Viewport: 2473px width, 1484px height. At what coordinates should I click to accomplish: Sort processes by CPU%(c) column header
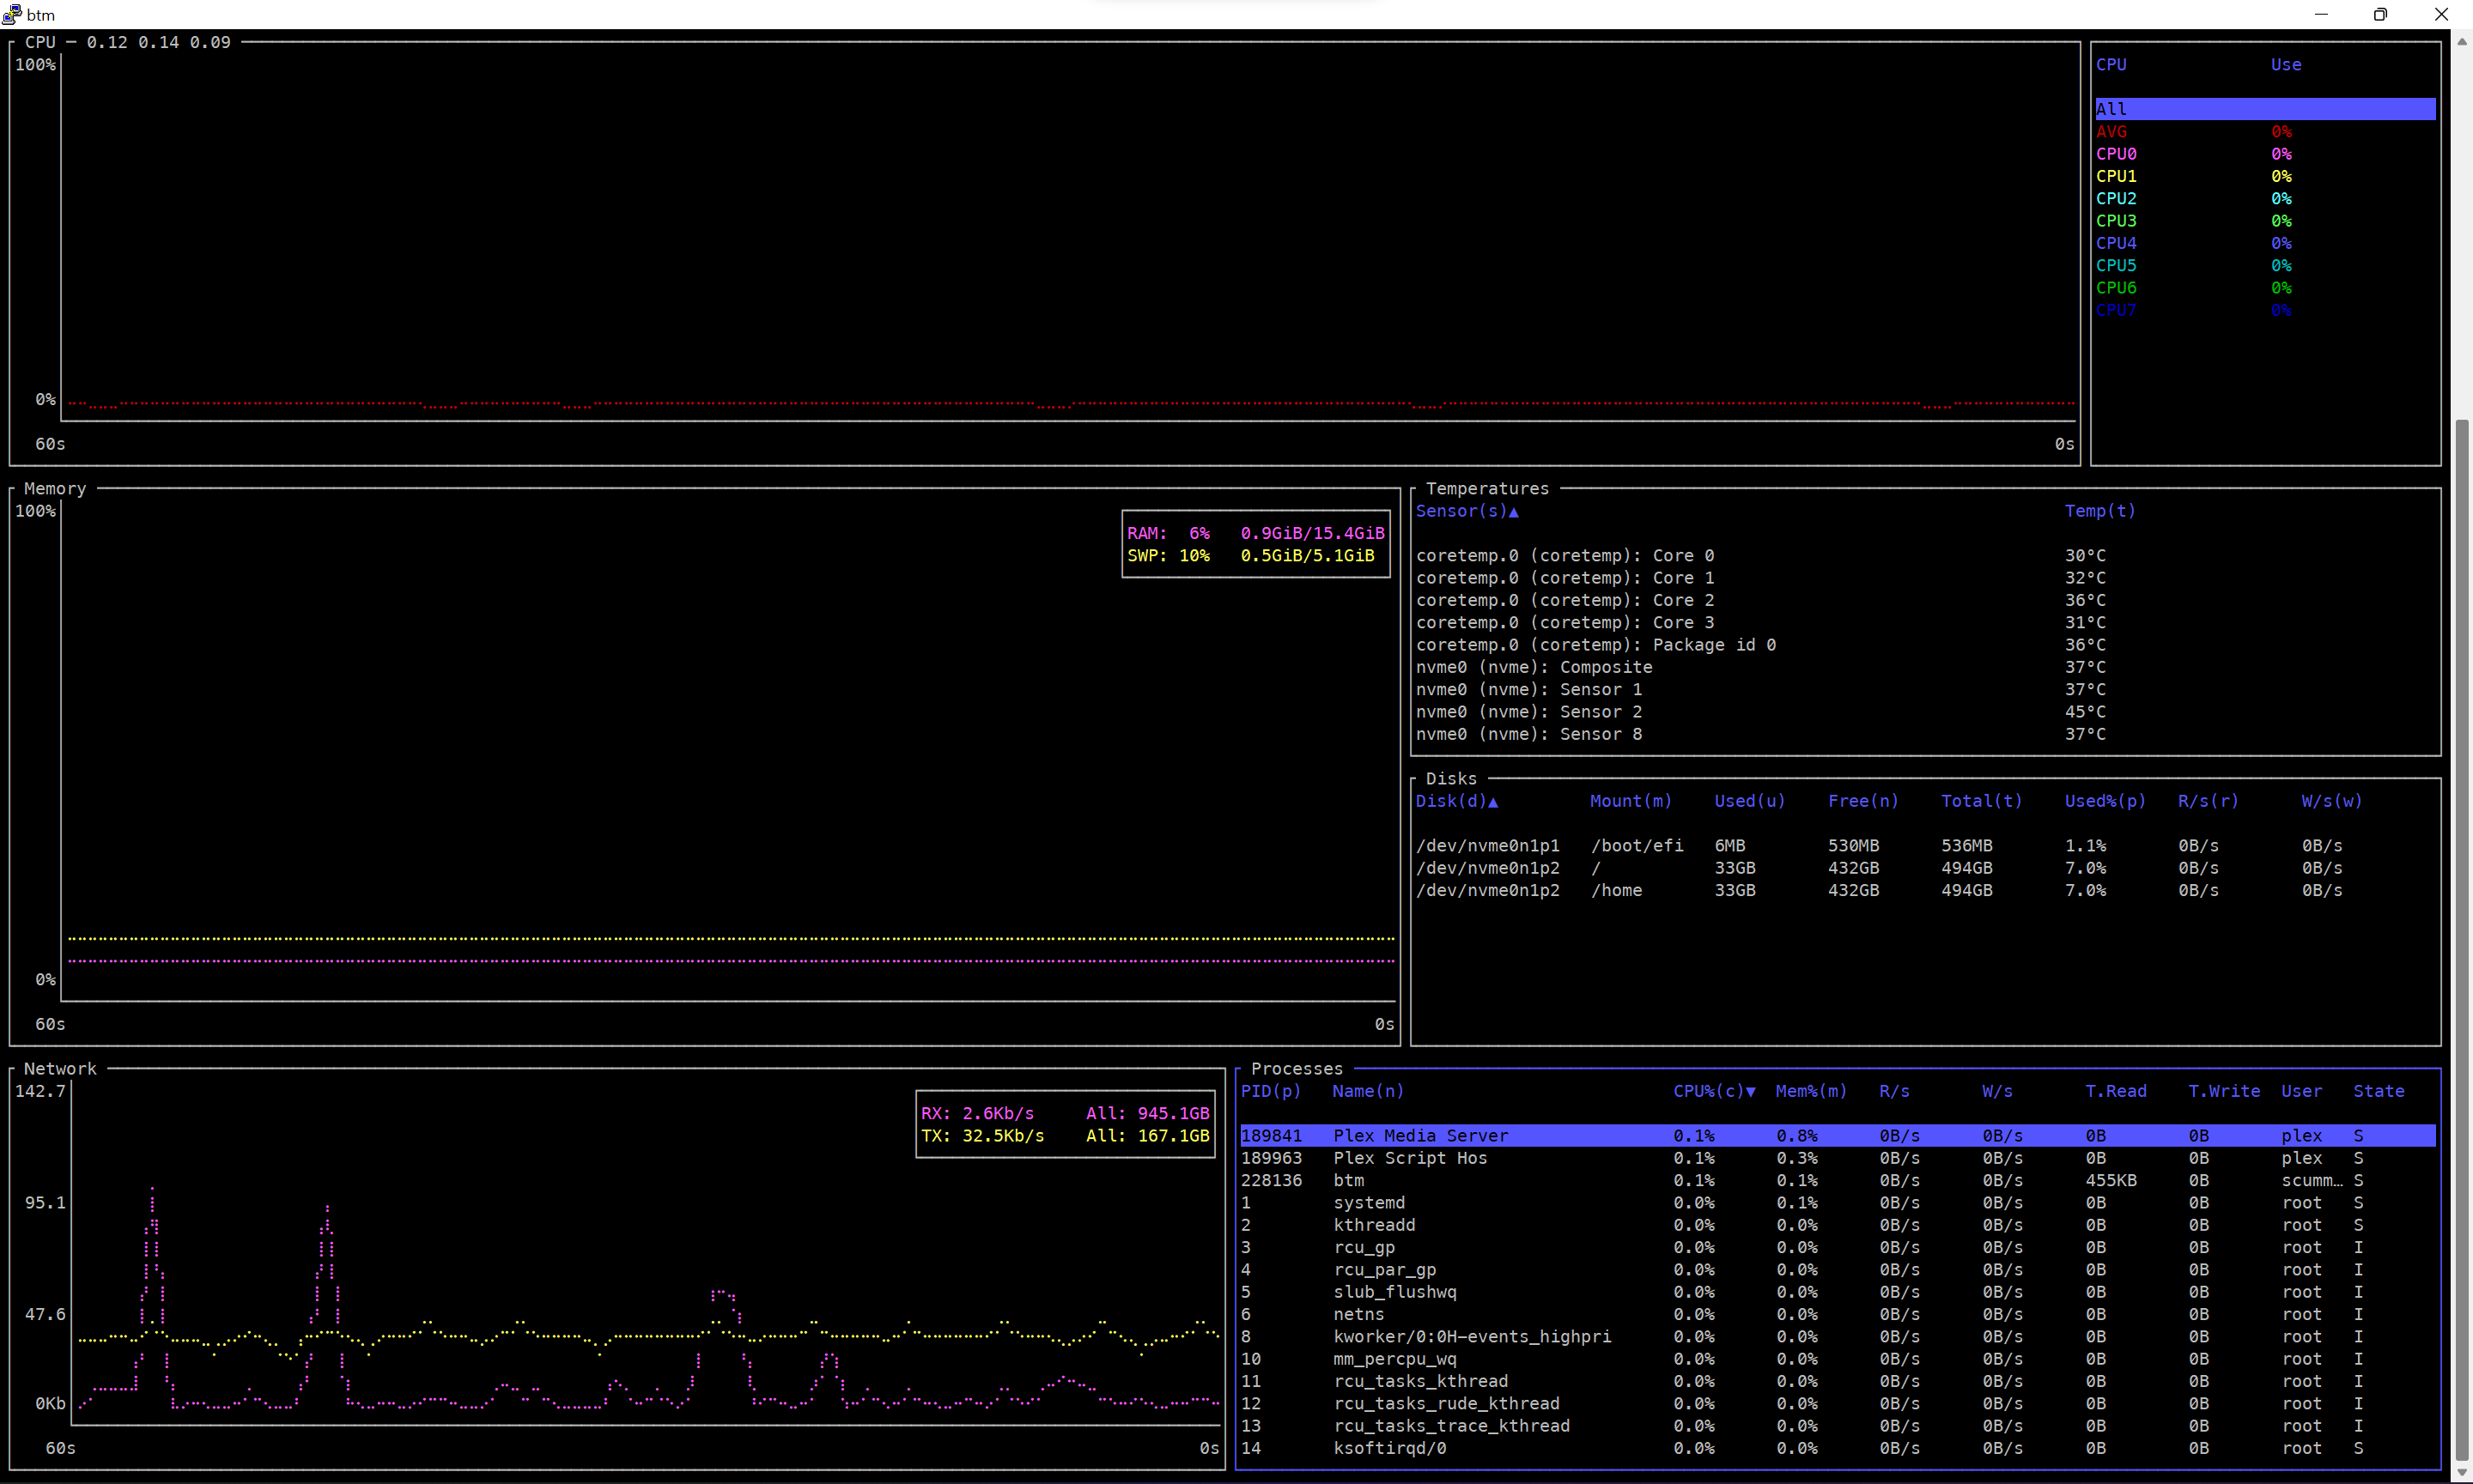[1714, 1091]
